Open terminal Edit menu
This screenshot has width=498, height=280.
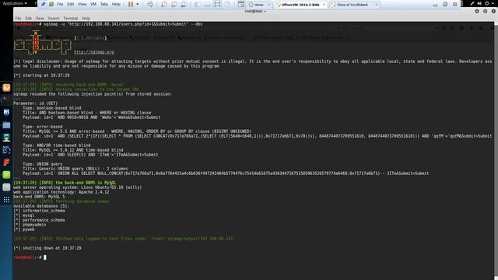(28, 19)
